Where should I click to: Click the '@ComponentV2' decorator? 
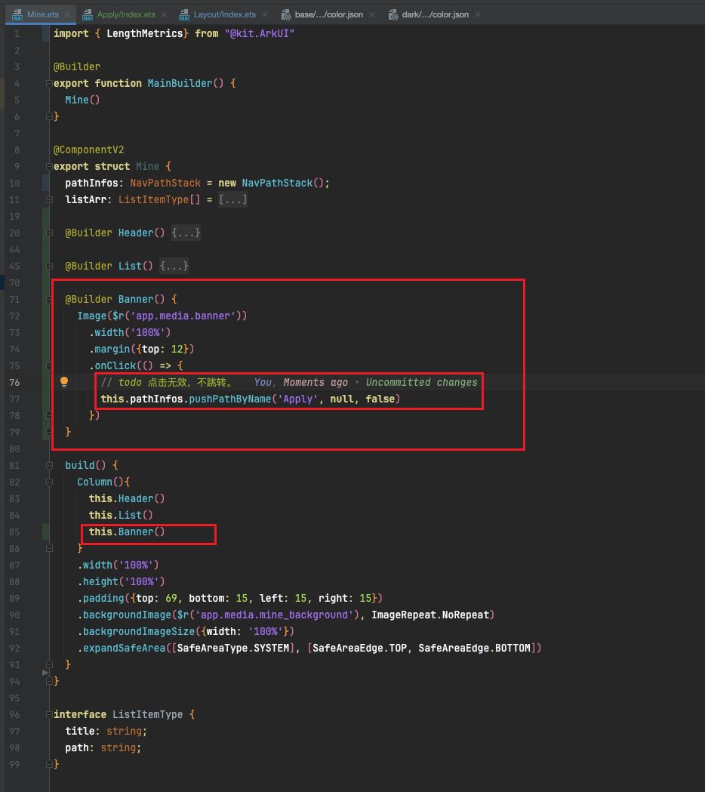tap(89, 150)
